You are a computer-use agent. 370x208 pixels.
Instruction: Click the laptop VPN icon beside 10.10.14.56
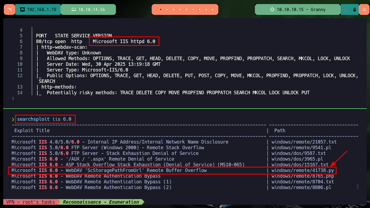(73, 9)
